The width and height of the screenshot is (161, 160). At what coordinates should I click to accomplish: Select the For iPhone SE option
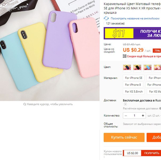tap(134, 78)
